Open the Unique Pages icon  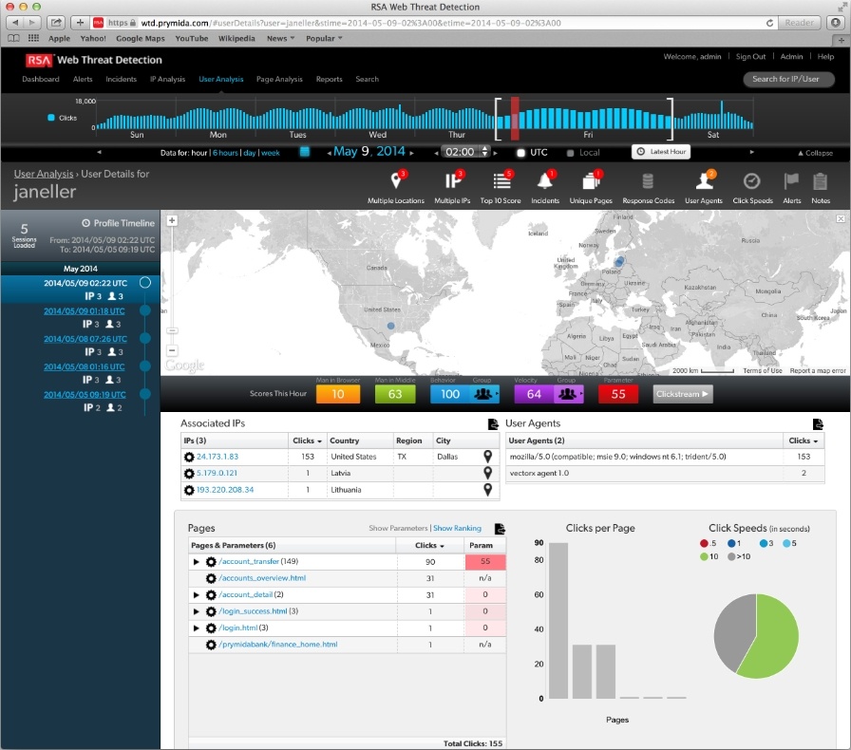[x=591, y=180]
